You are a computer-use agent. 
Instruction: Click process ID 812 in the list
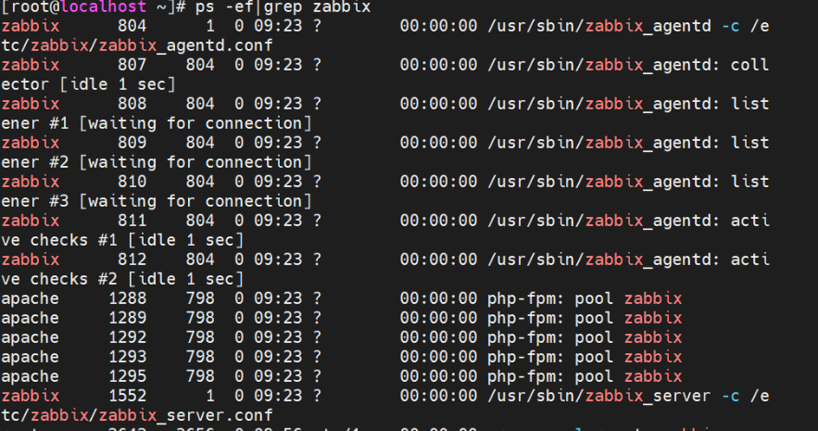133,260
